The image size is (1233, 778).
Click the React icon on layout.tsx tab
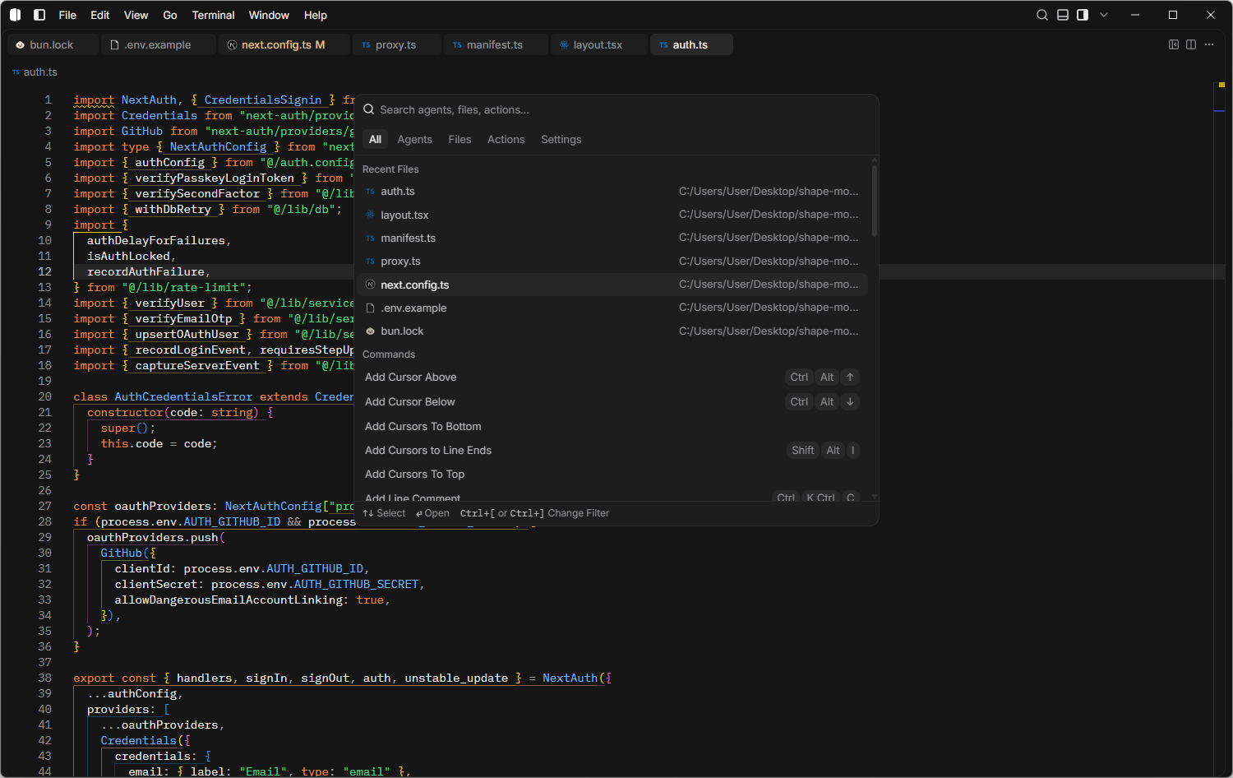click(x=564, y=45)
